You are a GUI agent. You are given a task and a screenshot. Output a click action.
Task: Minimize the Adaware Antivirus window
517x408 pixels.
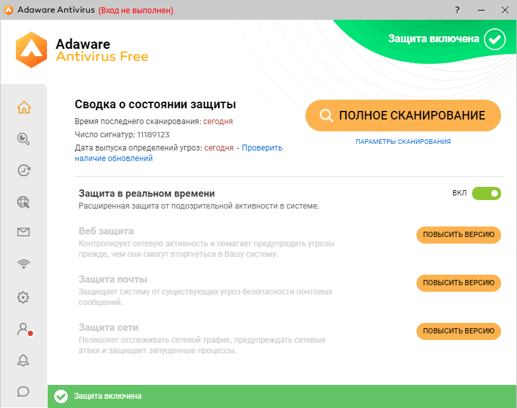coord(481,10)
